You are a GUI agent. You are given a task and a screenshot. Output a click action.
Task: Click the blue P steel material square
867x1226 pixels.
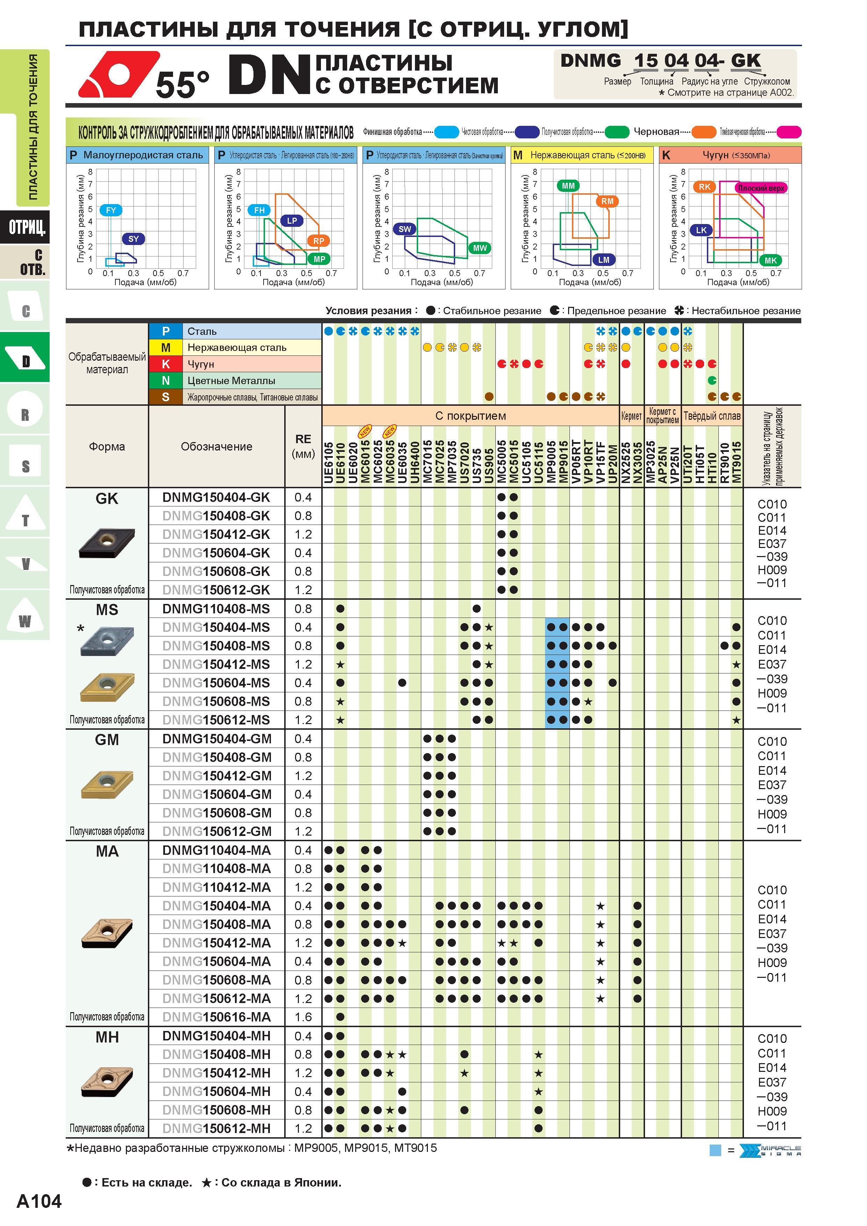[x=166, y=331]
